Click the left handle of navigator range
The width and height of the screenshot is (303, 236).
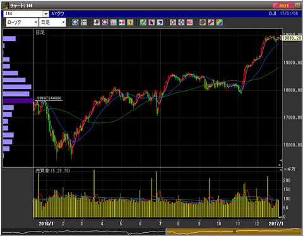click(x=166, y=232)
